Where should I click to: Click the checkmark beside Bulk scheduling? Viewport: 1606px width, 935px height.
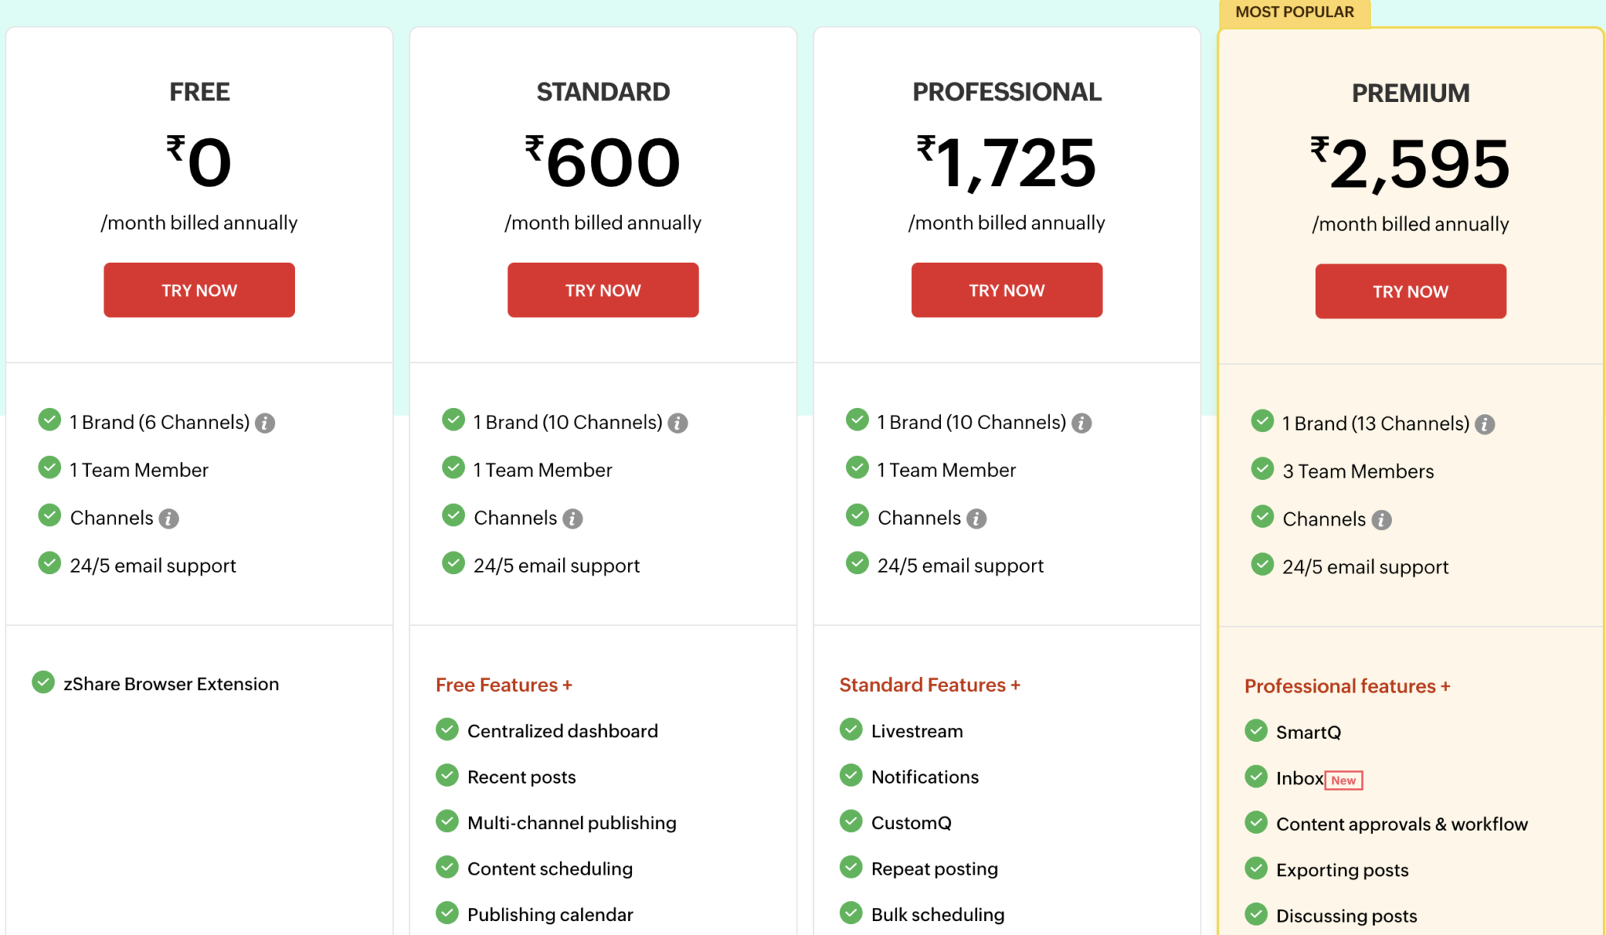852,913
